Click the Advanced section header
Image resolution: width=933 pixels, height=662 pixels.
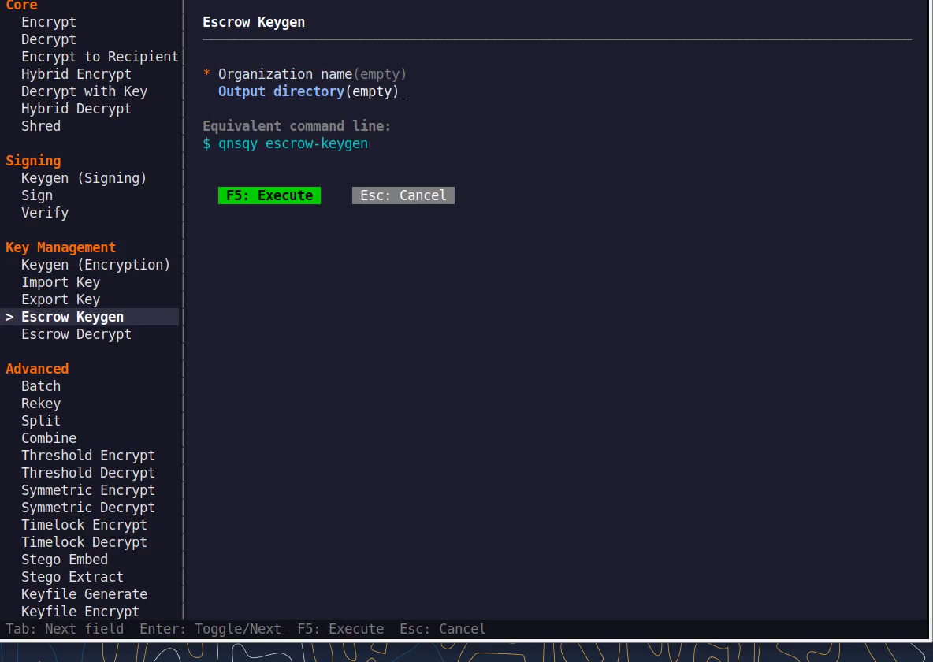click(x=37, y=369)
